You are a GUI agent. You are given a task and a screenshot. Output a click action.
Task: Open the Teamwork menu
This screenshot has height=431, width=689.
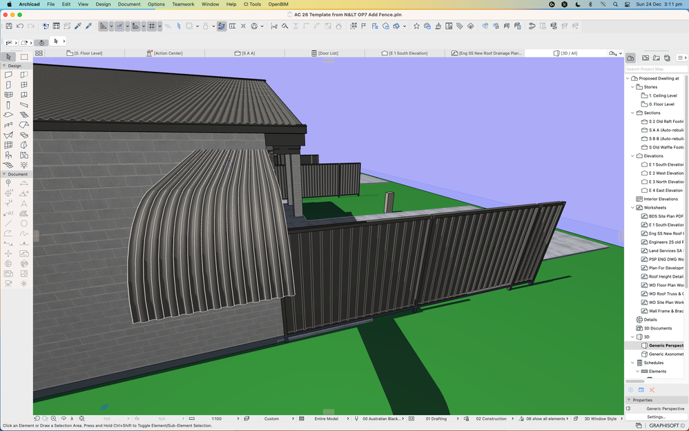(183, 4)
